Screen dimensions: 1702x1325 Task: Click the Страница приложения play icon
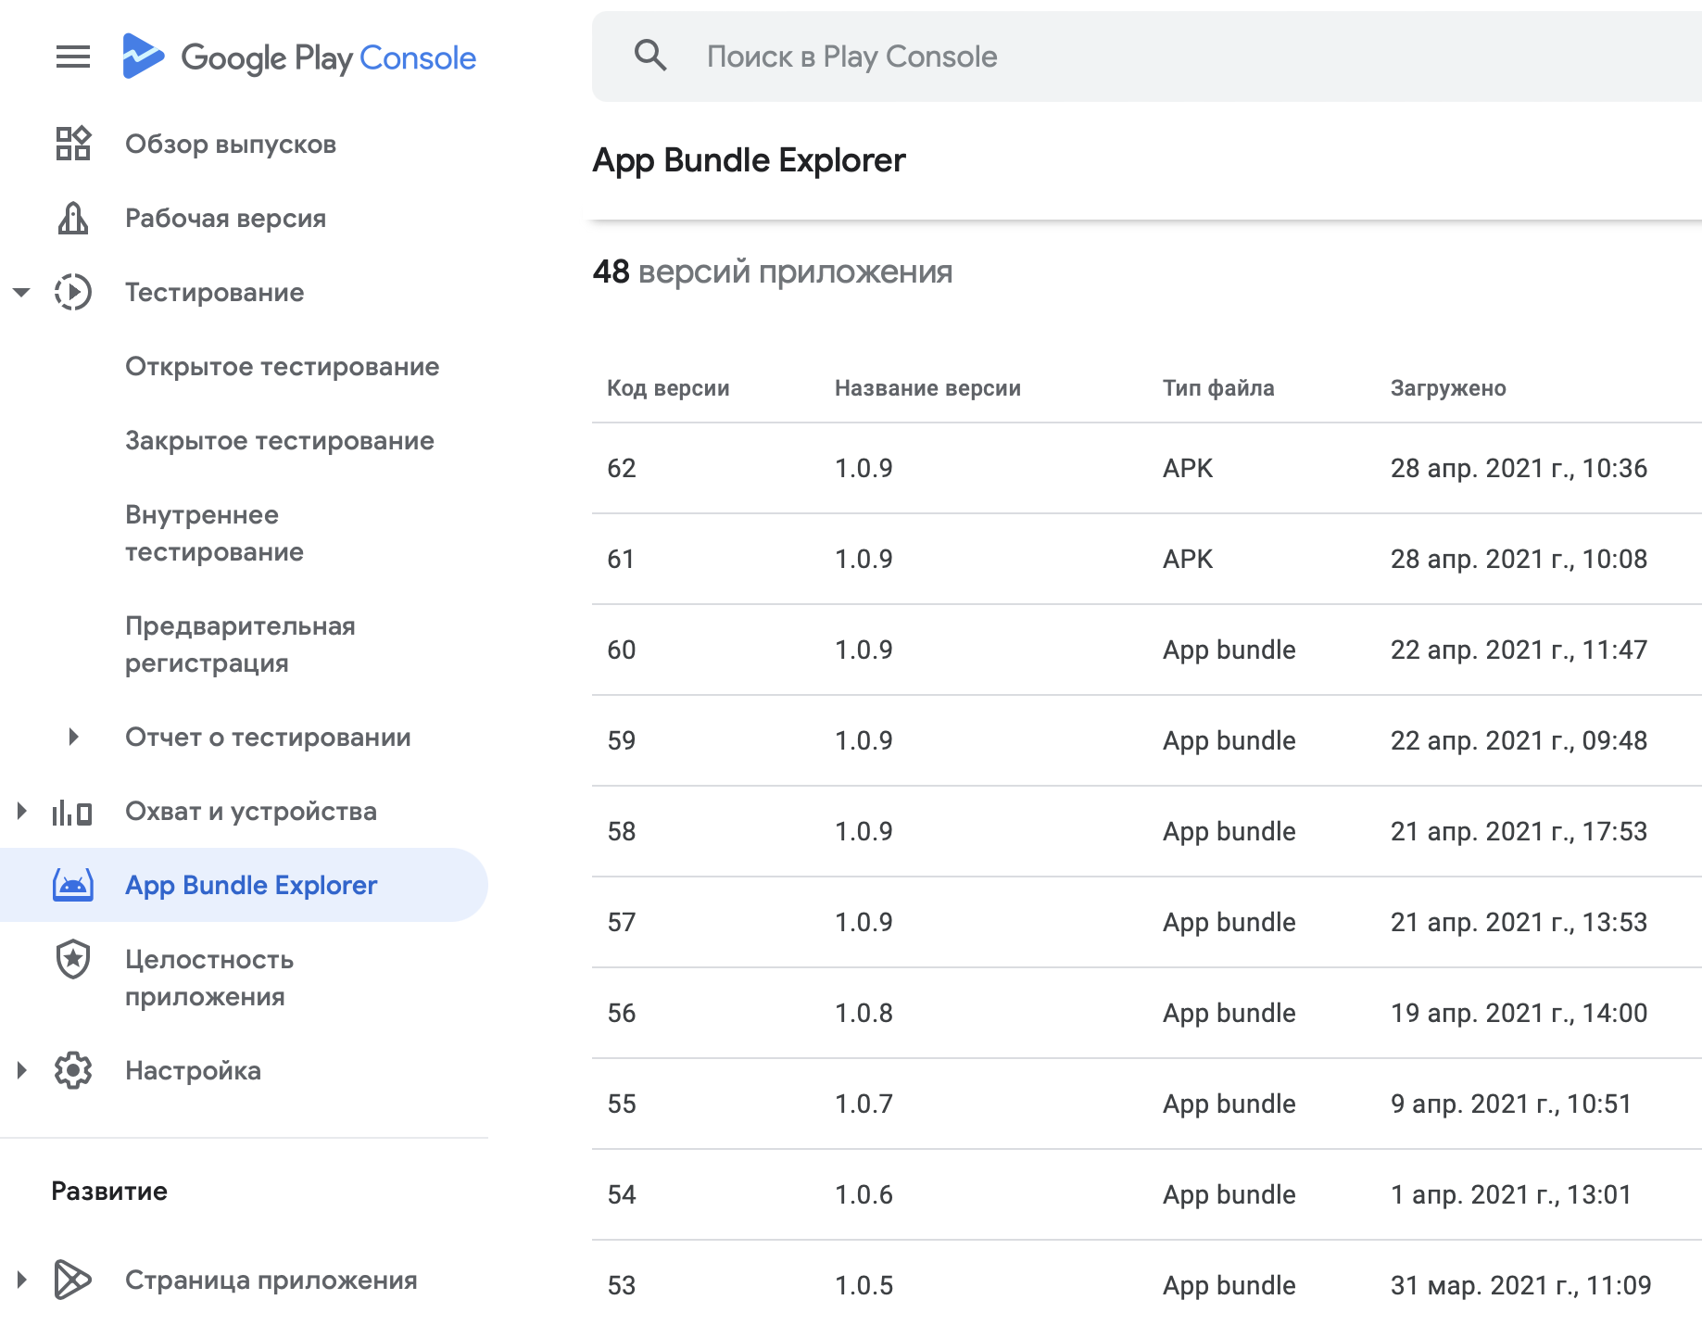pyautogui.click(x=73, y=1280)
